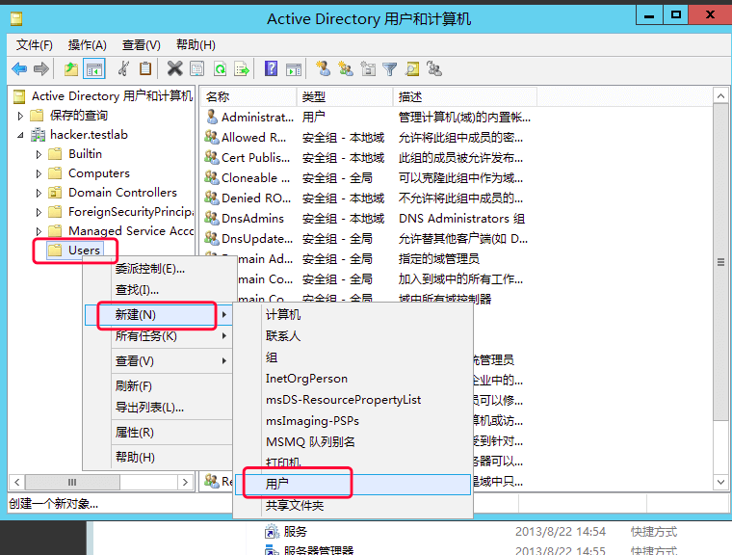This screenshot has width=732, height=555.
Task: Choose 组 in the New submenu
Action: 353,357
